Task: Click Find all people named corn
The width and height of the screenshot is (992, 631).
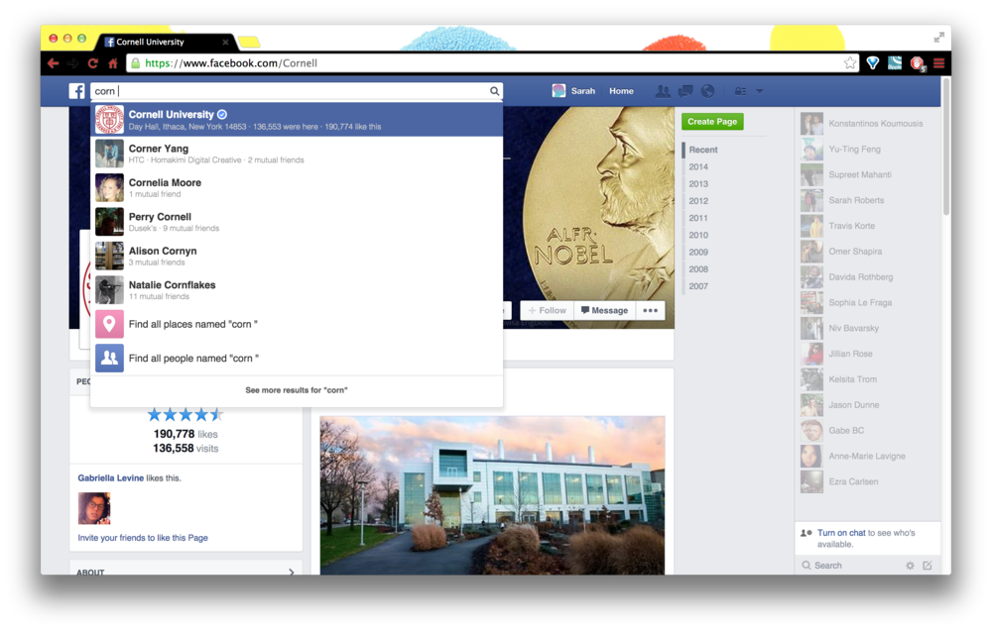Action: 297,359
